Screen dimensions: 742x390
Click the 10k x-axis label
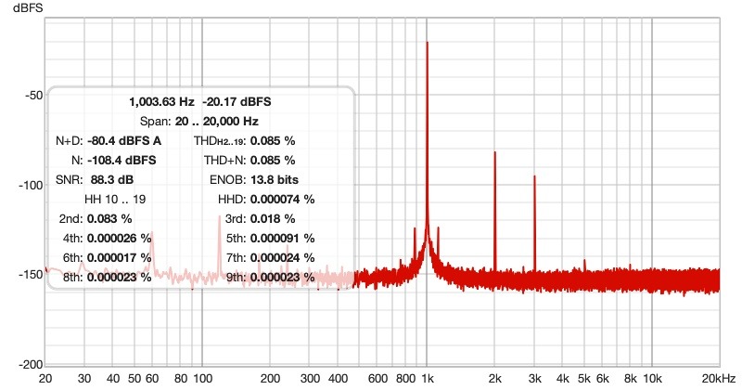pos(652,379)
